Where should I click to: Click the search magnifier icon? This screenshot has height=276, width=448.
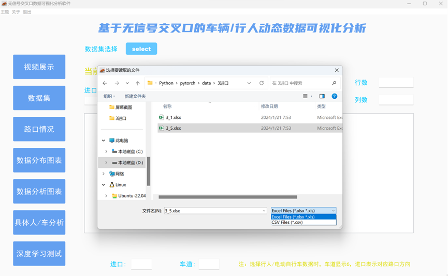point(334,83)
